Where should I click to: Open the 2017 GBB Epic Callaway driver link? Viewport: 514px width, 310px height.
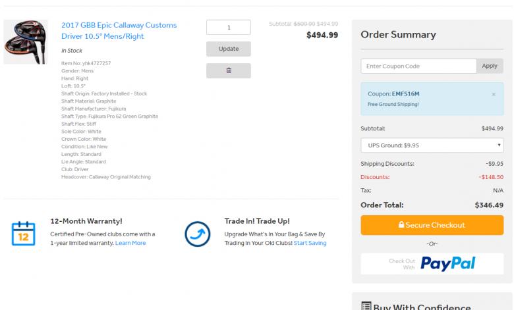119,31
